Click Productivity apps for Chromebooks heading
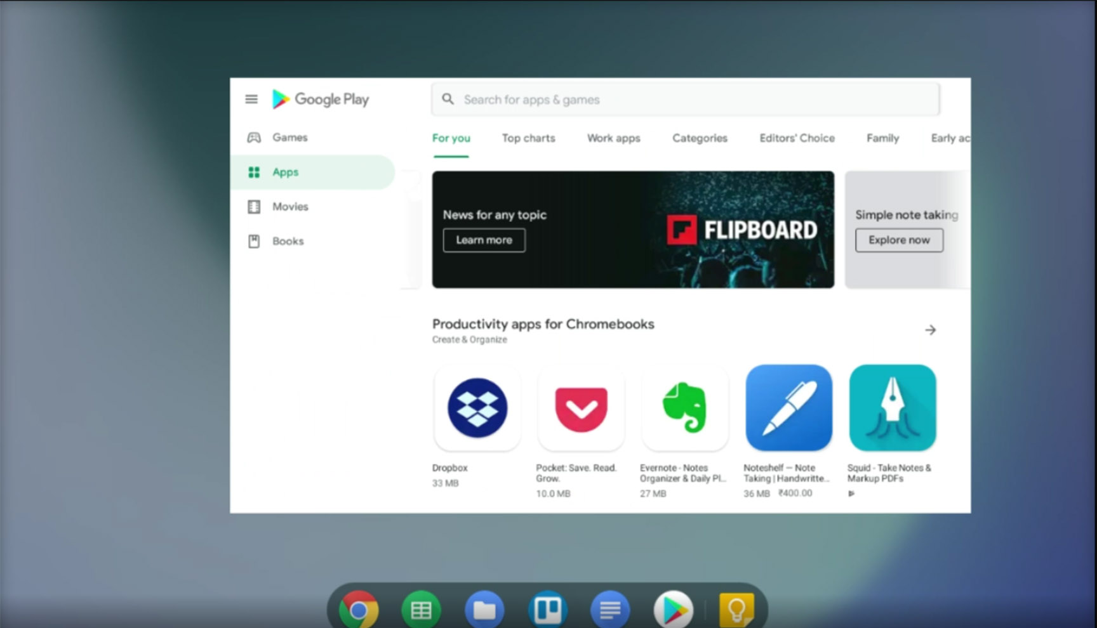Viewport: 1097px width, 628px height. [543, 324]
